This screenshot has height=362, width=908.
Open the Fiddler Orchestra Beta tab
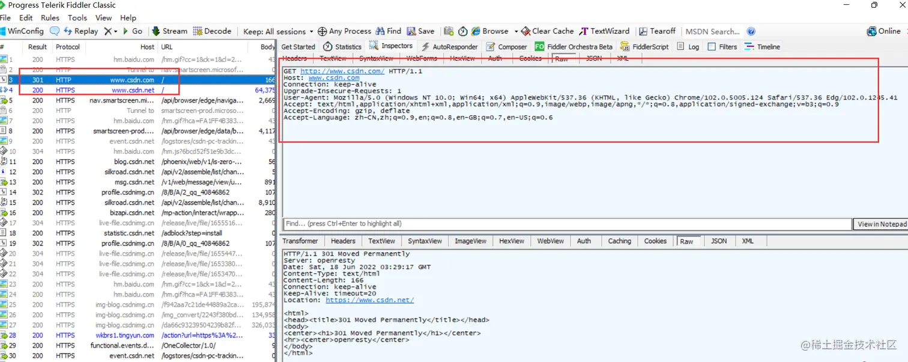point(574,46)
